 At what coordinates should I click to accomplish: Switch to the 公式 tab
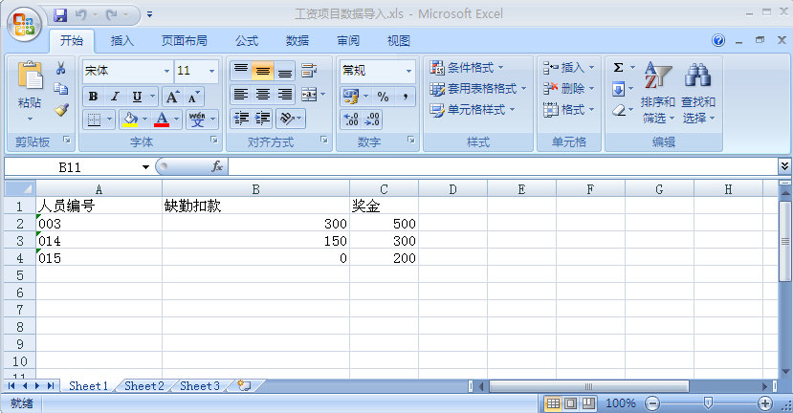coord(246,40)
